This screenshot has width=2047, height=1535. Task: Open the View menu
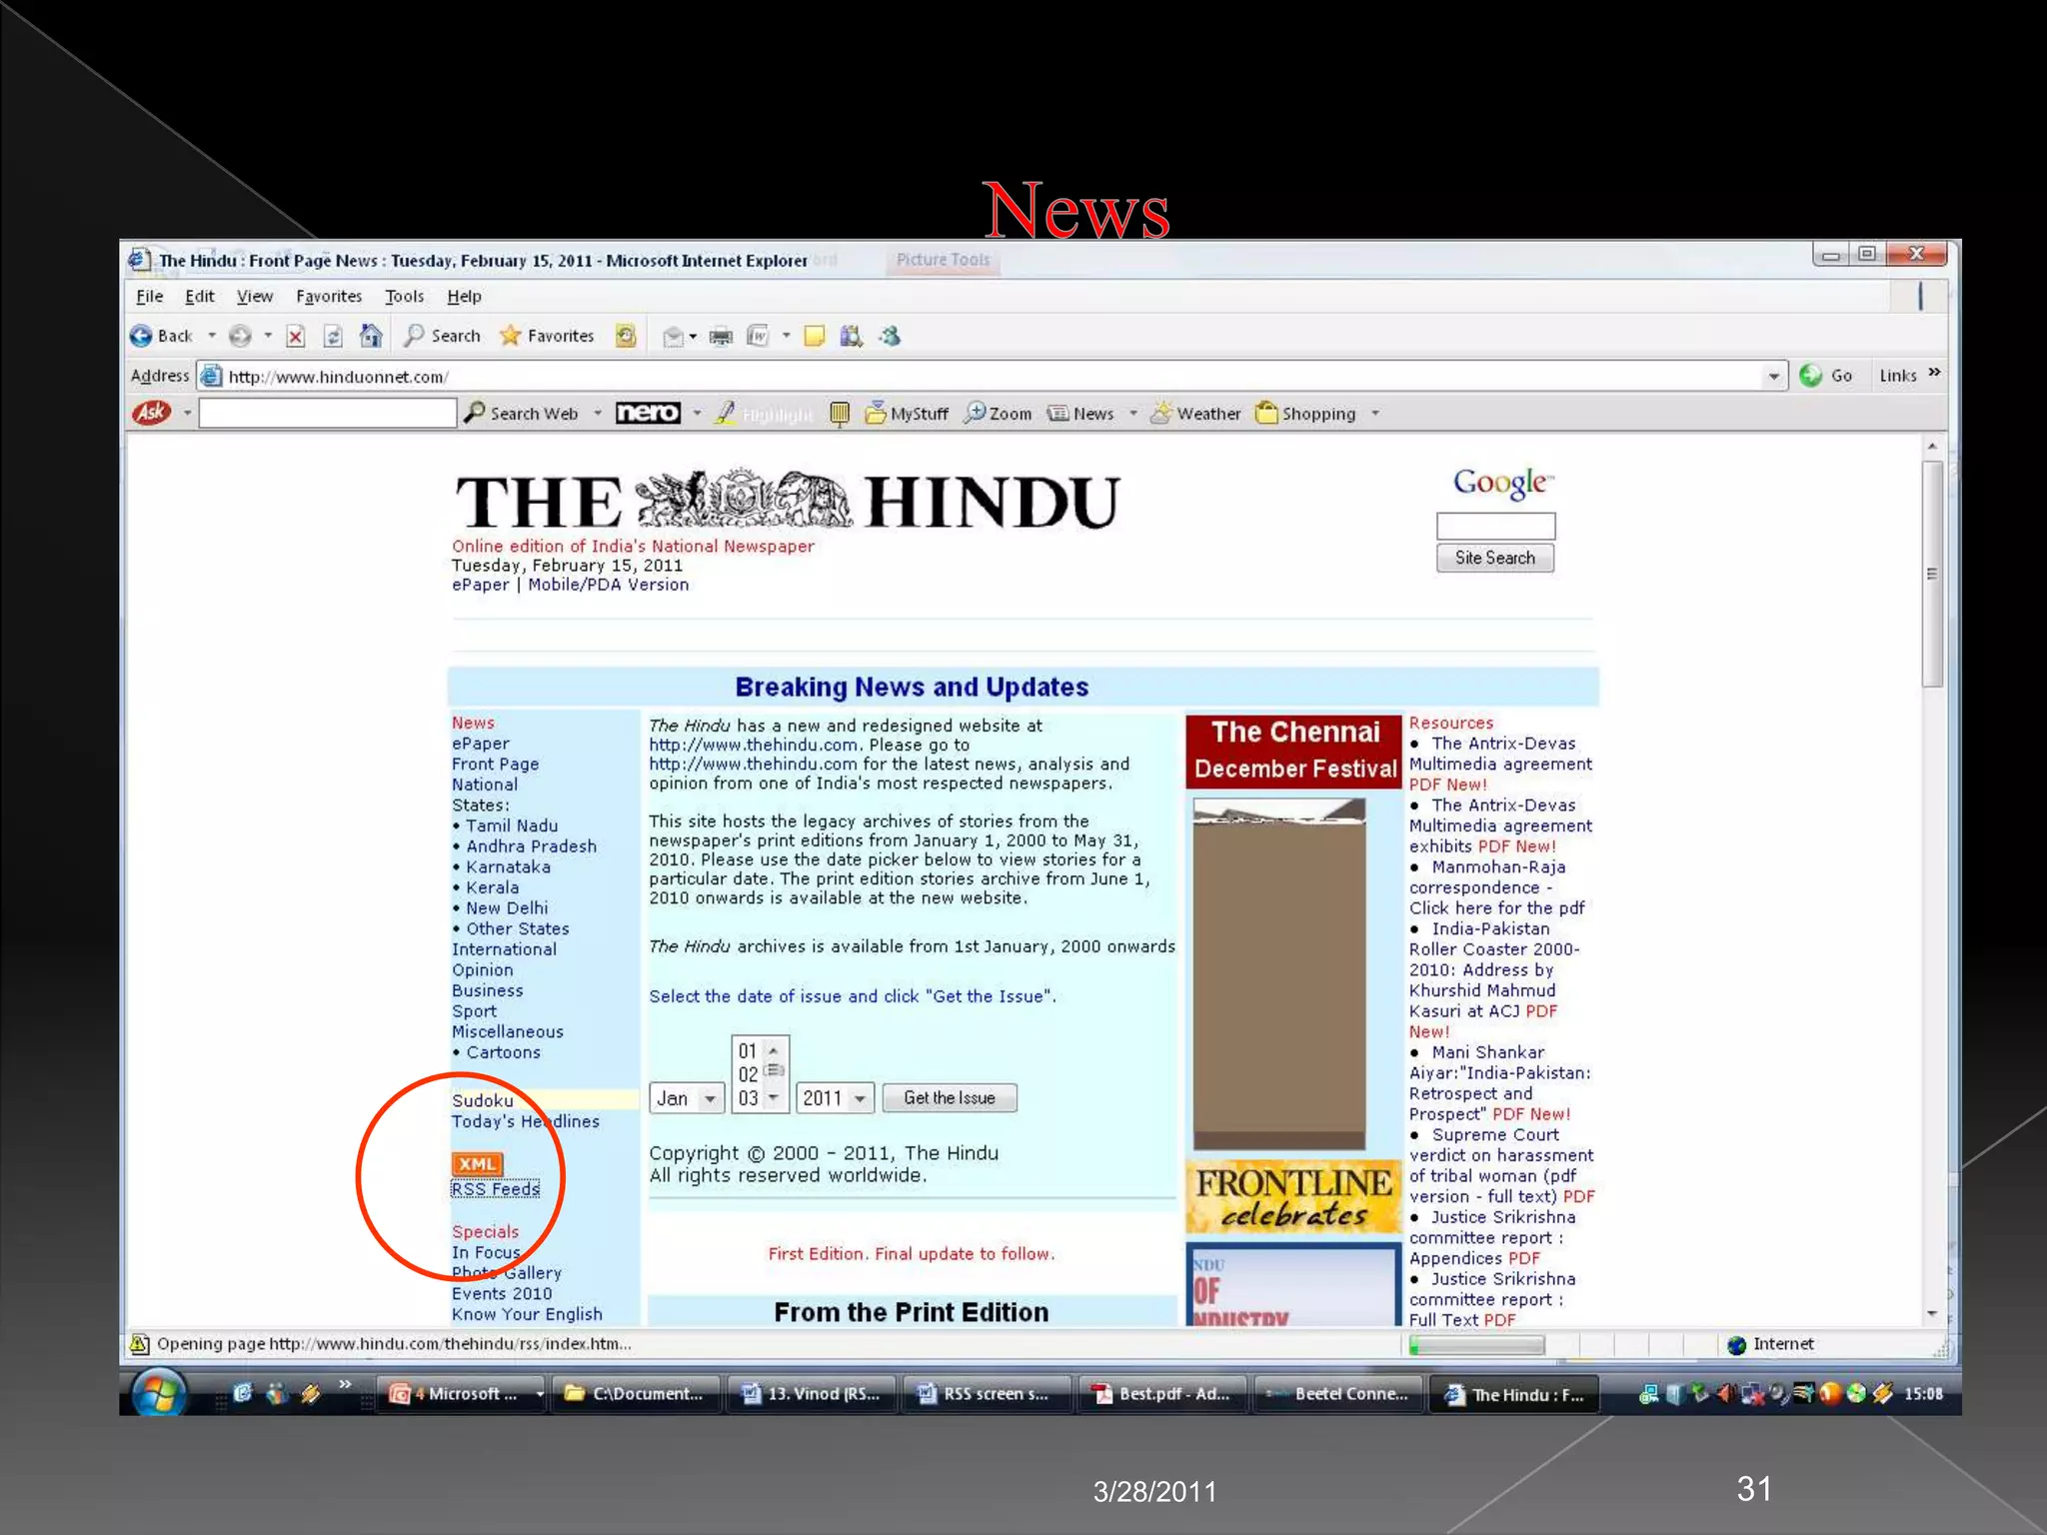coord(255,296)
